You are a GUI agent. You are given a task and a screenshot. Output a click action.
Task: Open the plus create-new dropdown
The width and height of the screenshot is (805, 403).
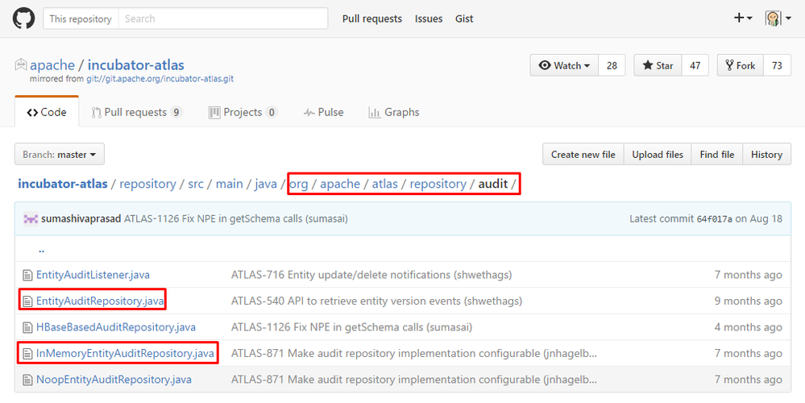[x=742, y=19]
